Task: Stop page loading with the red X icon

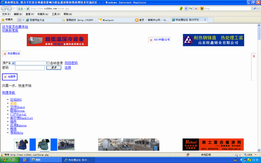Action: click(196, 8)
